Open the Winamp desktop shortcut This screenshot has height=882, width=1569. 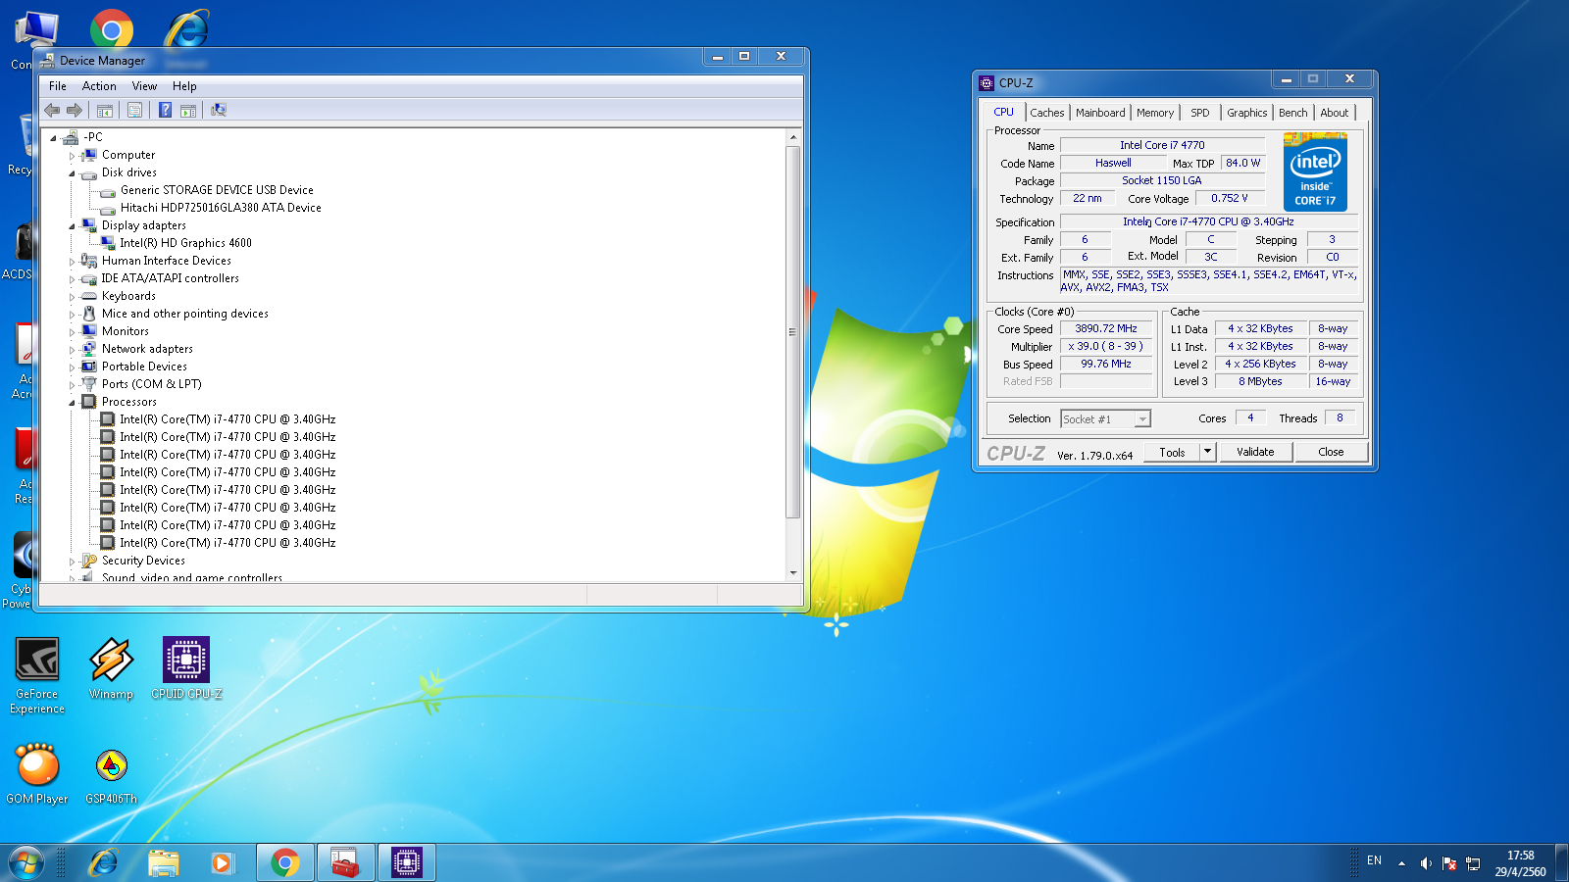[x=111, y=668]
